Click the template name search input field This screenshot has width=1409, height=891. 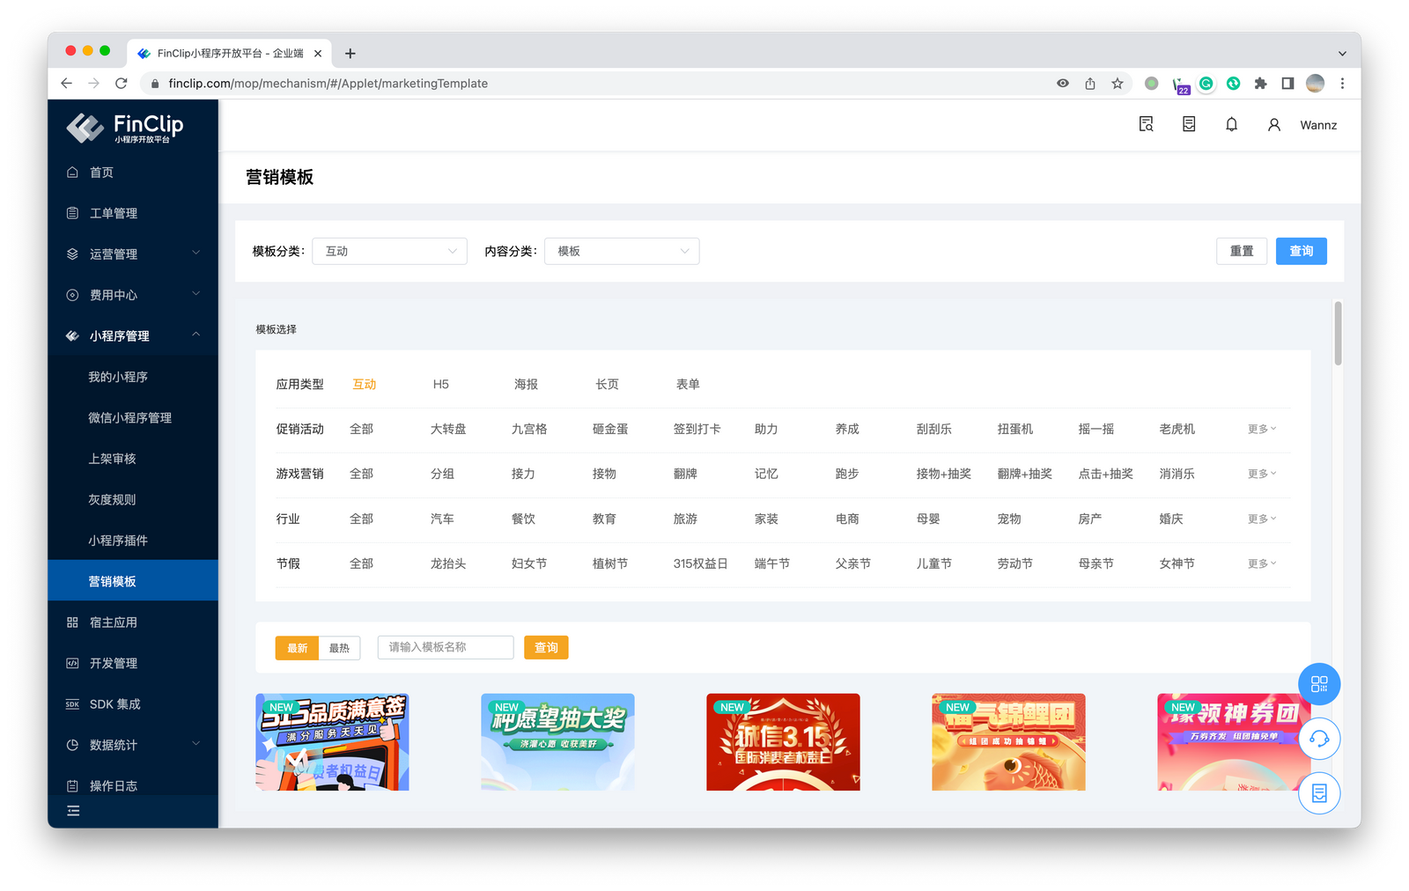445,647
